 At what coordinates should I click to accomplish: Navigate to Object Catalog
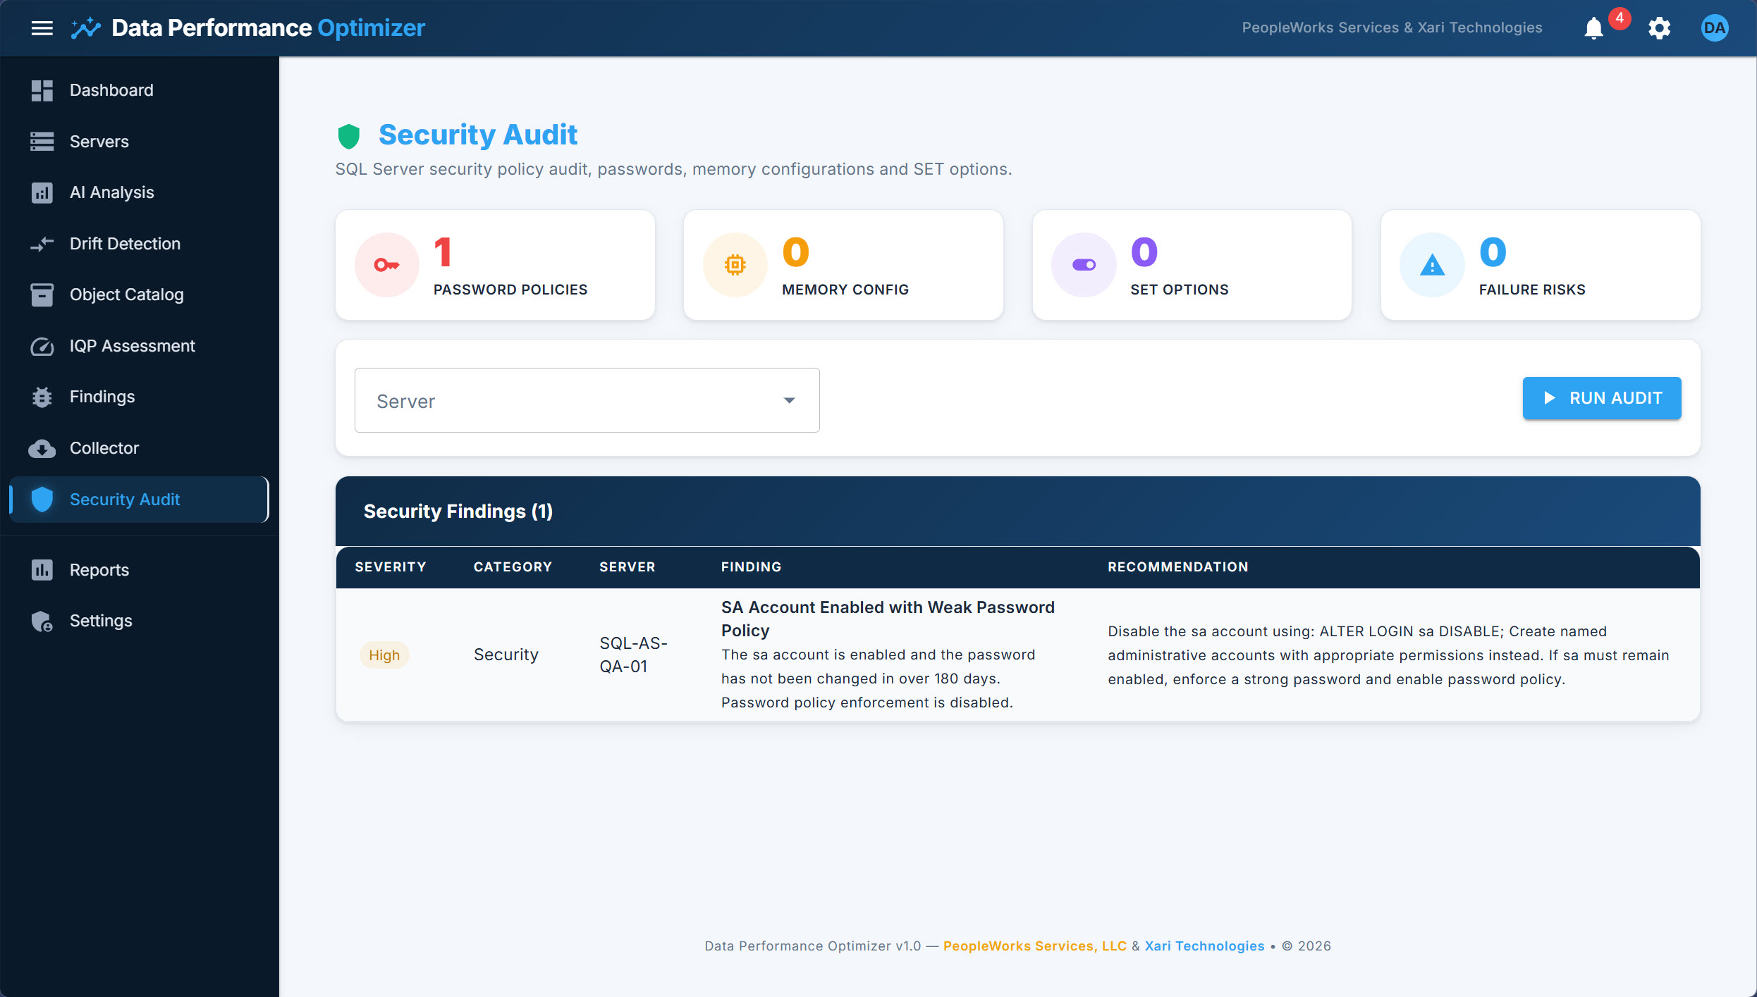[126, 295]
